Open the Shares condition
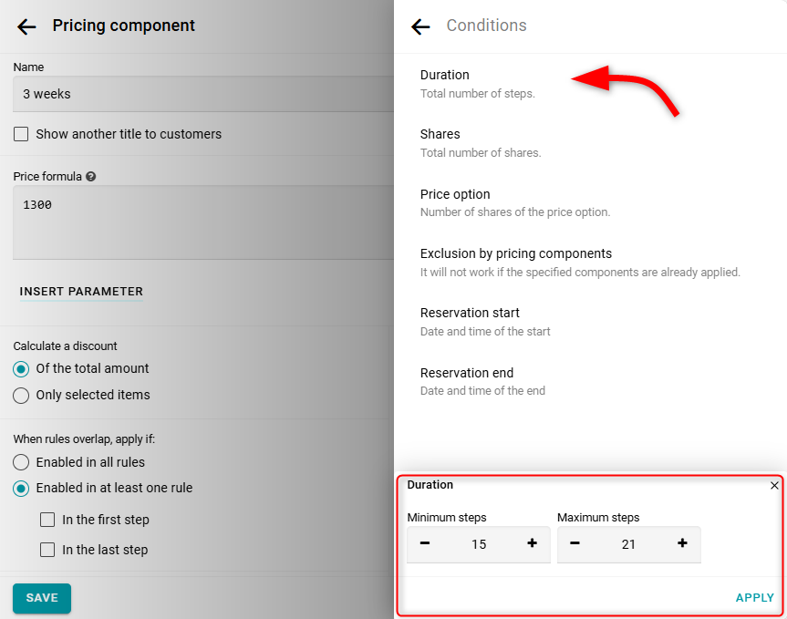Screen dimensions: 787x619 tap(440, 135)
